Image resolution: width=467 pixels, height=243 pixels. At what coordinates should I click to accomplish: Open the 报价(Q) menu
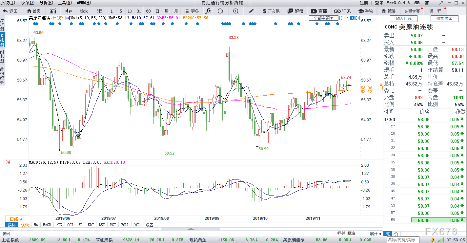(x=27, y=3)
